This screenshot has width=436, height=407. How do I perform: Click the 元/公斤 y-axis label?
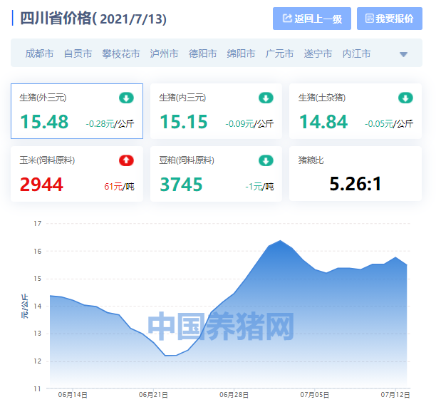[24, 306]
